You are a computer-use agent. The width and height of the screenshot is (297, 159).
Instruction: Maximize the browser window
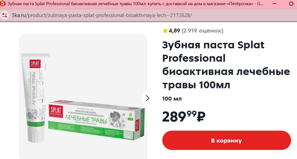tap(291, 3)
